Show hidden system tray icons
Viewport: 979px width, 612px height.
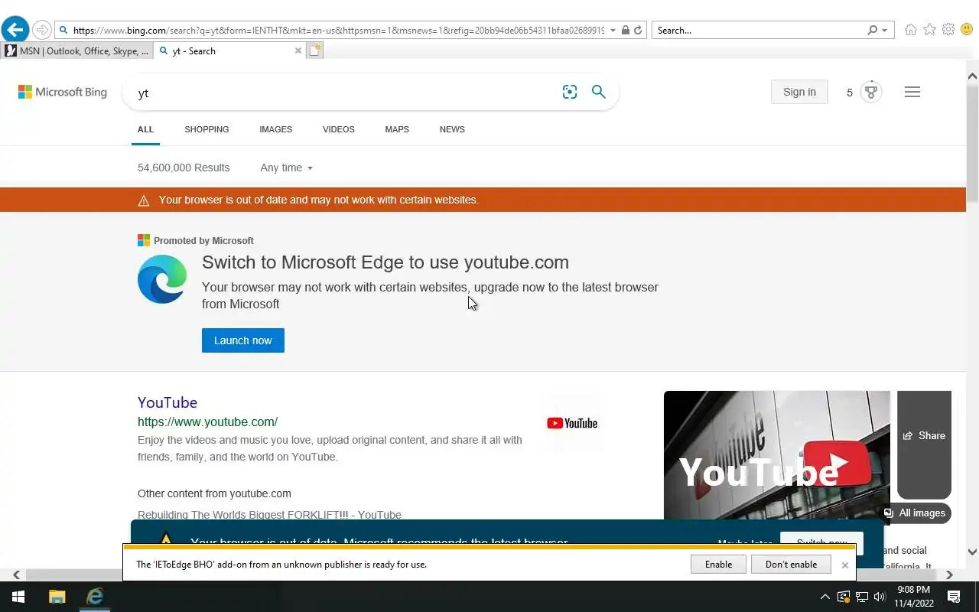(x=825, y=597)
